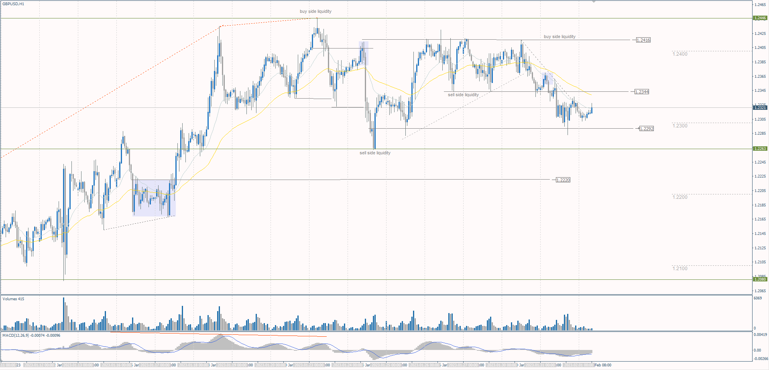This screenshot has height=370, width=769.
Task: Click the 1.2416 boxed price tag
Action: tap(643, 40)
